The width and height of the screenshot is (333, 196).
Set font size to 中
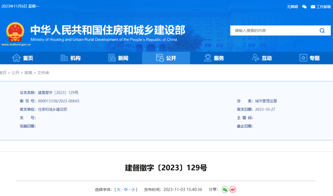[126, 190]
